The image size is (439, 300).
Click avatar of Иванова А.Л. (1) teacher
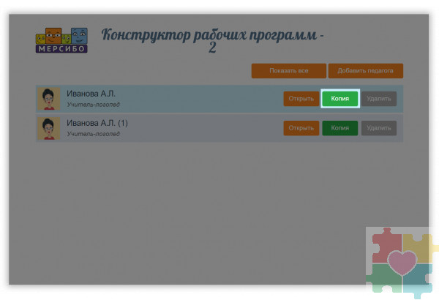49,128
